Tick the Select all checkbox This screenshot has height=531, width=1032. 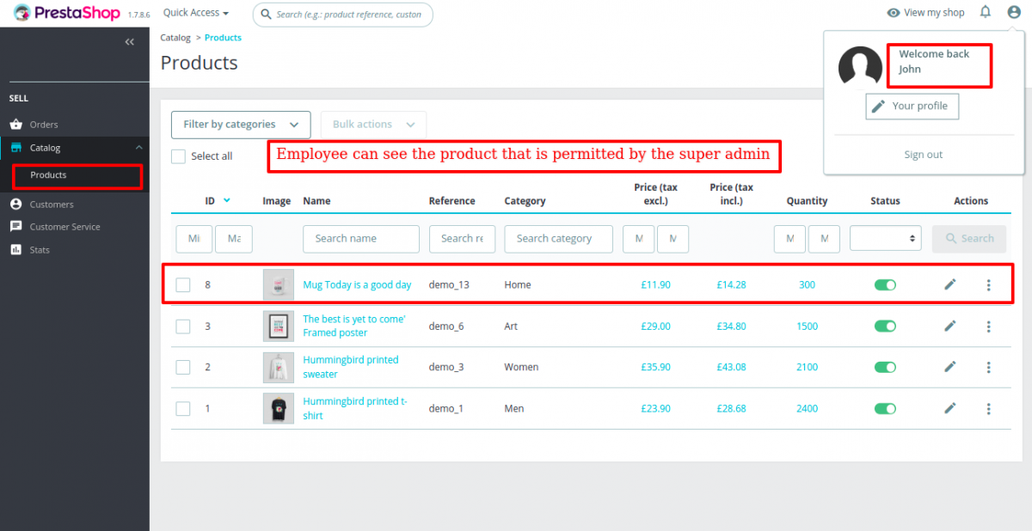click(x=178, y=156)
